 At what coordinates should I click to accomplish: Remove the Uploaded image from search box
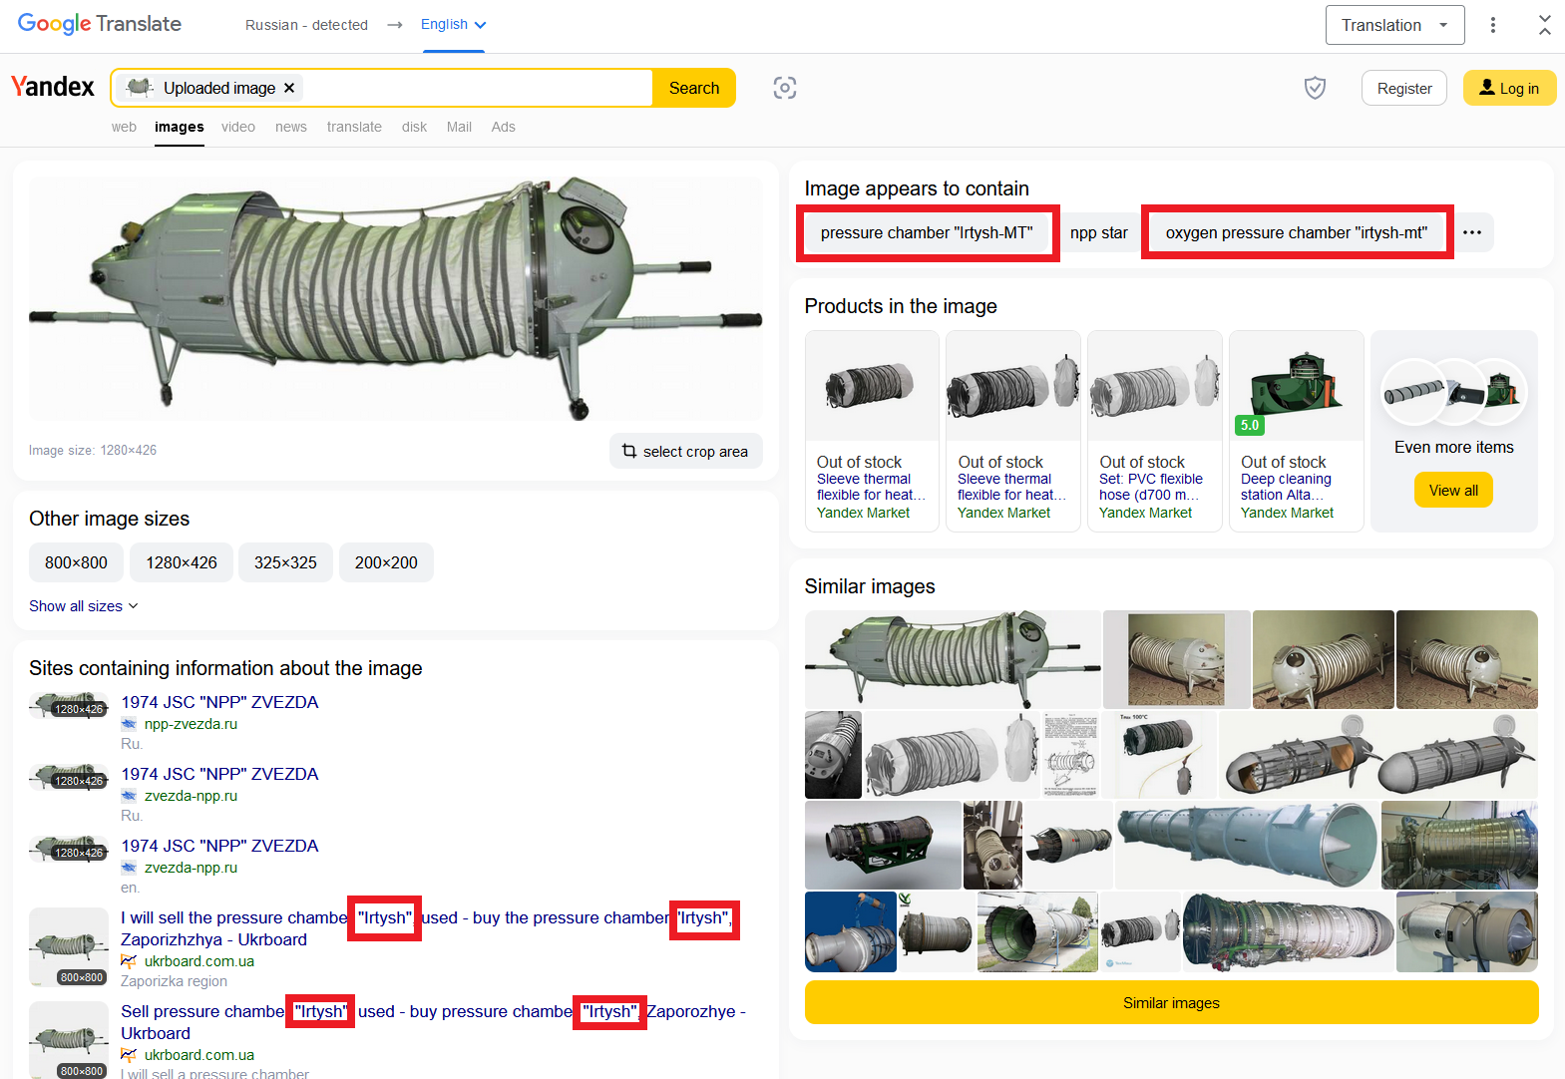click(x=289, y=88)
